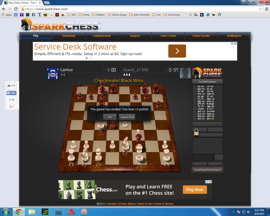The image size is (270, 216).
Task: Open the Terms of Use footer link
Action: tap(144, 204)
